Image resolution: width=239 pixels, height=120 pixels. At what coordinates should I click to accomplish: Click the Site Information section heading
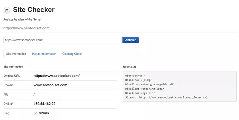[x=13, y=67]
